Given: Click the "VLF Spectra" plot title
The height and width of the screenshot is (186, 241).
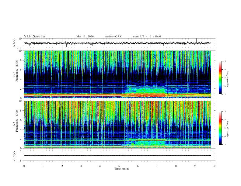Looking at the screenshot, I should pyautogui.click(x=34, y=36).
